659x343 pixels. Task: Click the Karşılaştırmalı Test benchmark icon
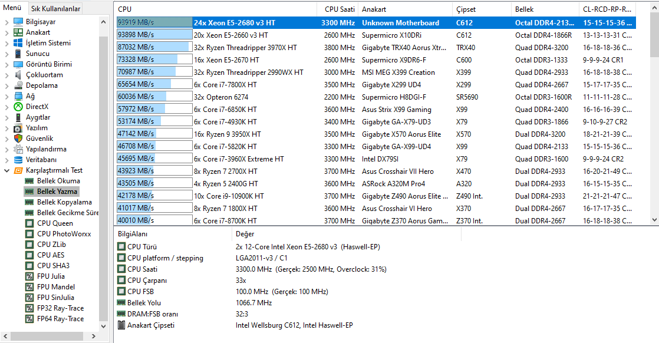pos(18,170)
